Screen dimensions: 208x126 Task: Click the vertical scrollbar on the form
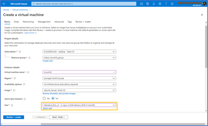point(206,47)
